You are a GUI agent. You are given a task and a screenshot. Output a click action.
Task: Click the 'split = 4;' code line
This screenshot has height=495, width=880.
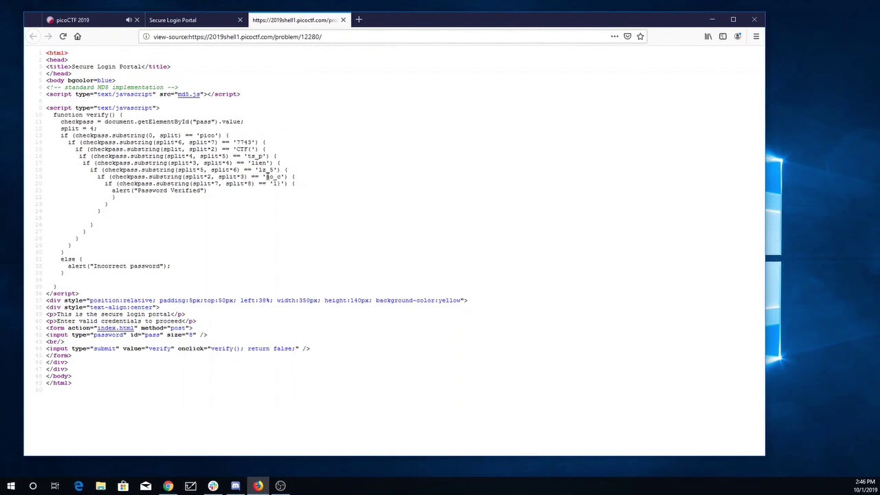78,129
